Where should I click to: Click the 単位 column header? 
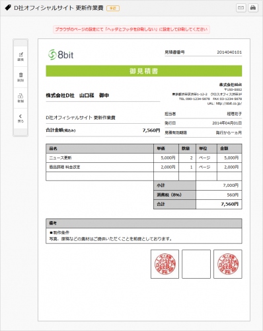tap(206, 148)
